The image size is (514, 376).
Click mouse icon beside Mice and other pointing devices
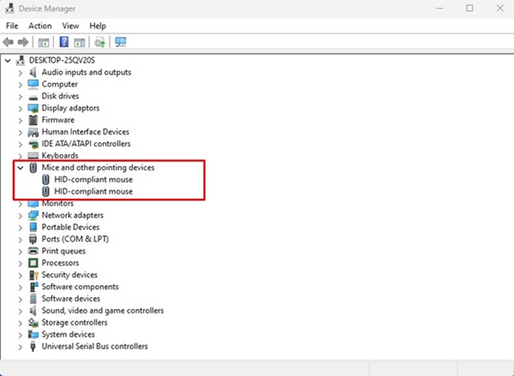tap(33, 168)
